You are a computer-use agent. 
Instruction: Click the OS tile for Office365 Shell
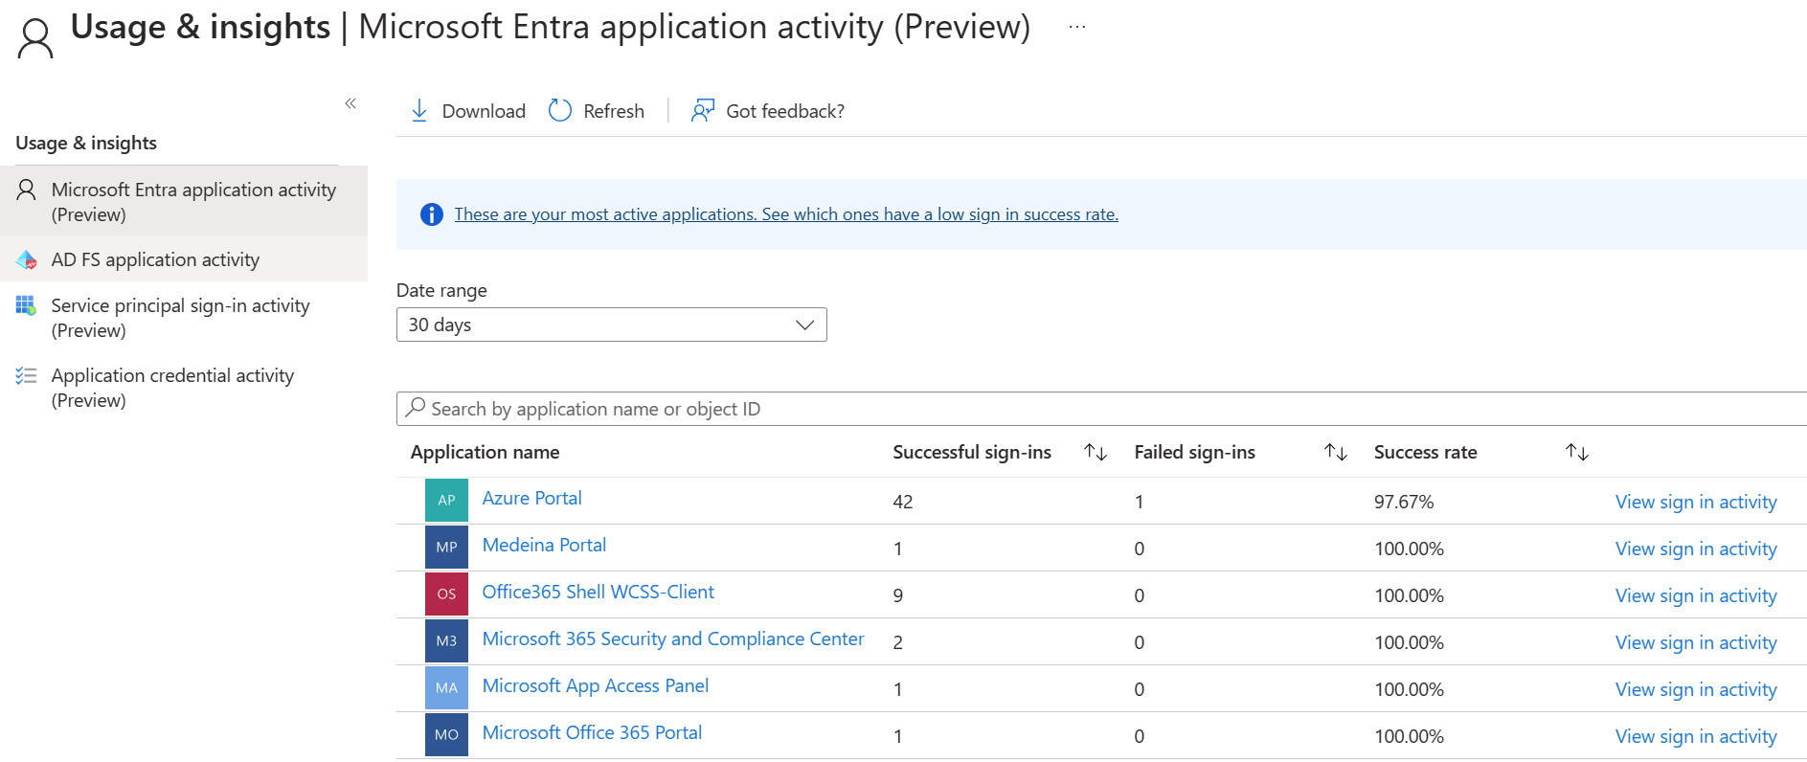(446, 594)
